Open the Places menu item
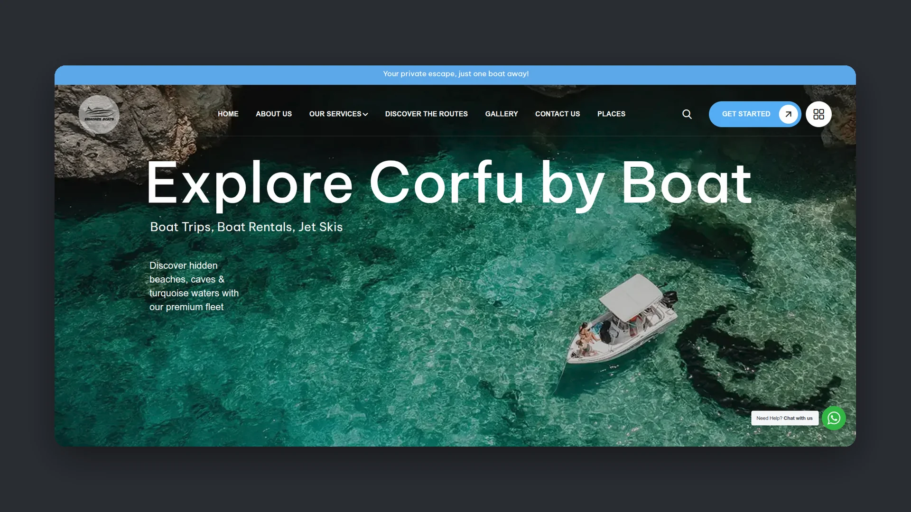 click(x=611, y=114)
